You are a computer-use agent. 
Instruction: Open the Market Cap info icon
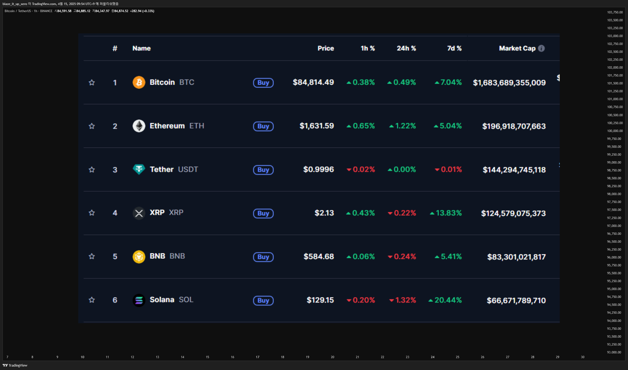click(541, 48)
